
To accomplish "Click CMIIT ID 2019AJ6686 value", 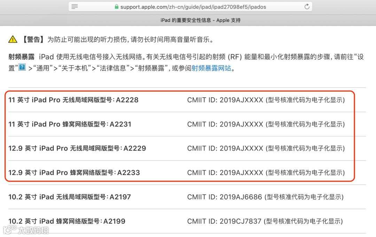I will pos(265,197).
